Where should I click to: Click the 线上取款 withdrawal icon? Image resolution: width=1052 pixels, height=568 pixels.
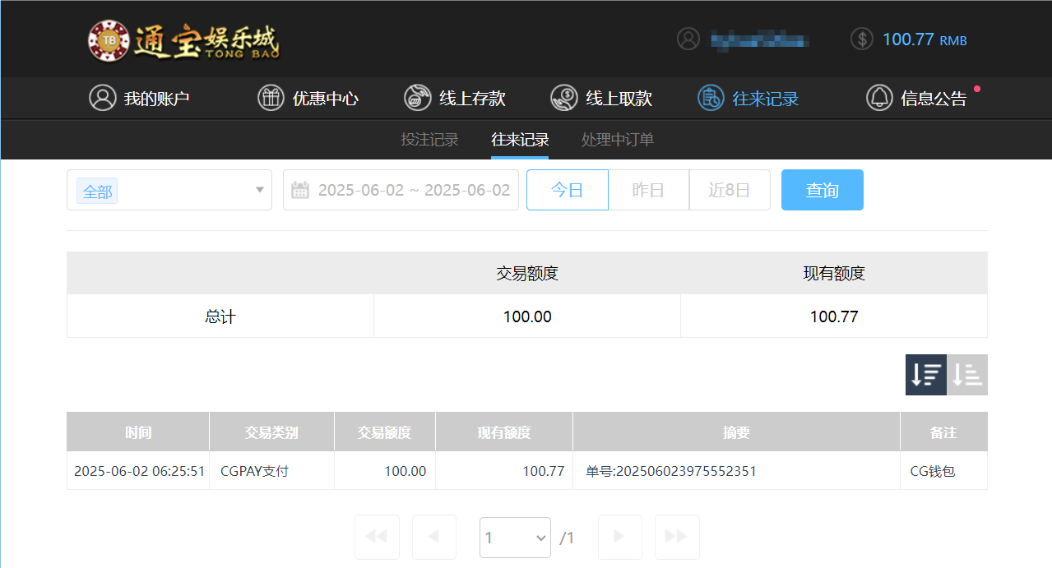pos(563,98)
